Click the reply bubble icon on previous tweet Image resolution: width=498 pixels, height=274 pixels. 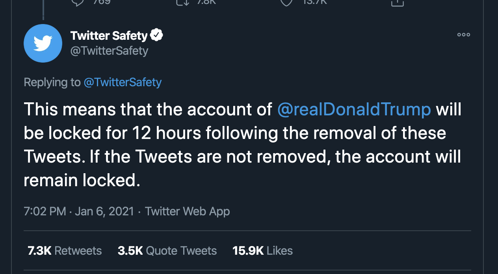click(x=77, y=2)
